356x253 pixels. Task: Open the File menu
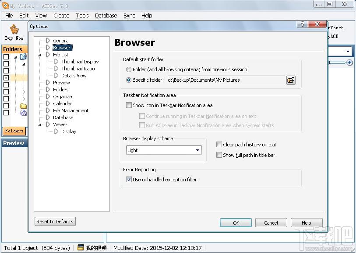click(x=9, y=16)
